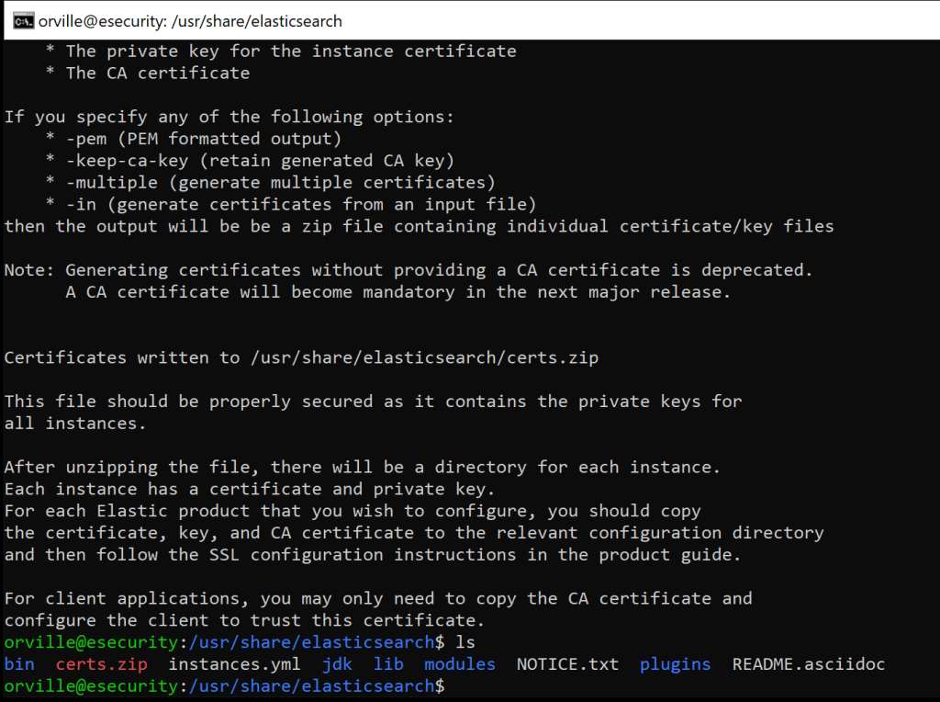Screen dimensions: 940x702
Task: Click the jdk directory name
Action: click(x=337, y=663)
